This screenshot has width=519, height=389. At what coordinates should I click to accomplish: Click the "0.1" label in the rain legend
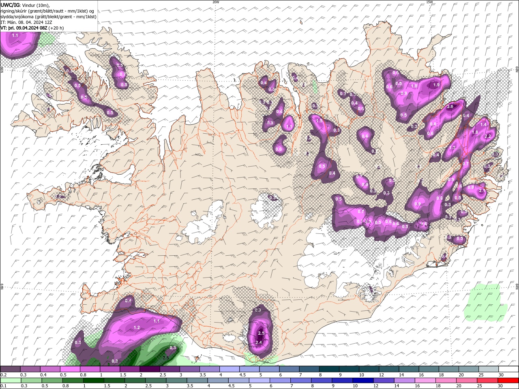click(3, 386)
